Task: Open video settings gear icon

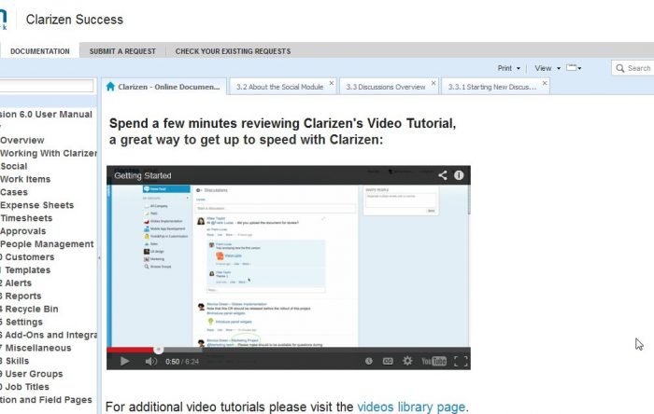Action: 407,361
